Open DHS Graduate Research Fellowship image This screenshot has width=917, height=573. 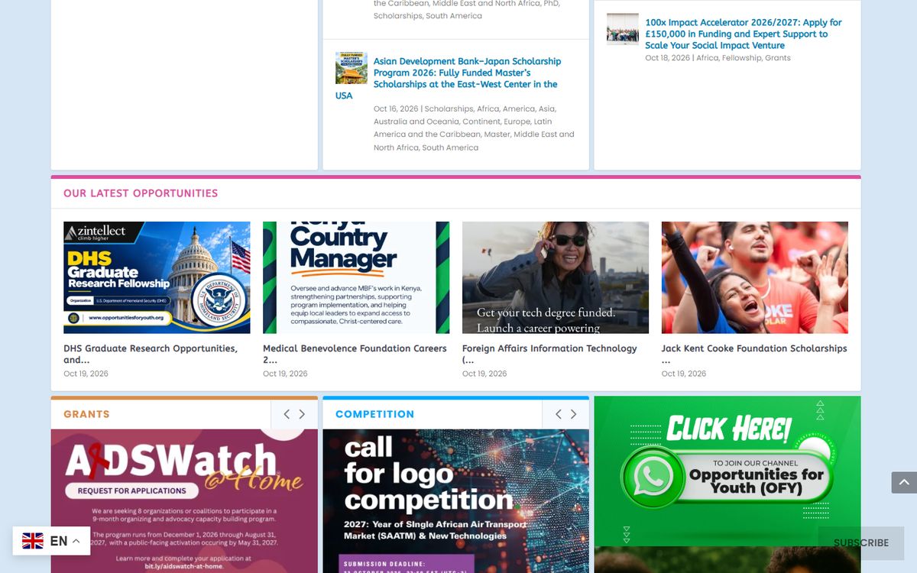tap(157, 277)
